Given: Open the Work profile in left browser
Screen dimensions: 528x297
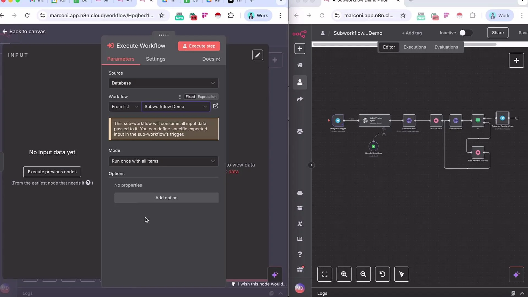Looking at the screenshot, I should point(258,16).
